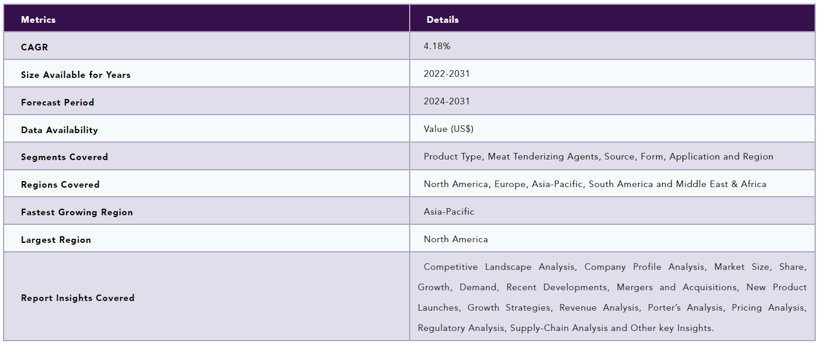Click the Details column header
820x346 pixels.
[443, 20]
